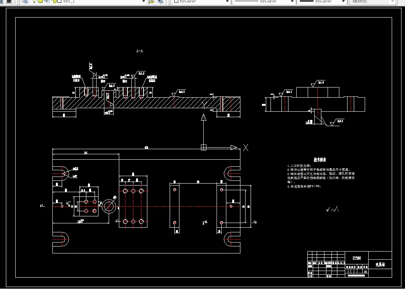Expand the EBU_1 layer dropdown list
Screen dimensions: 405x289
[x=143, y=2]
